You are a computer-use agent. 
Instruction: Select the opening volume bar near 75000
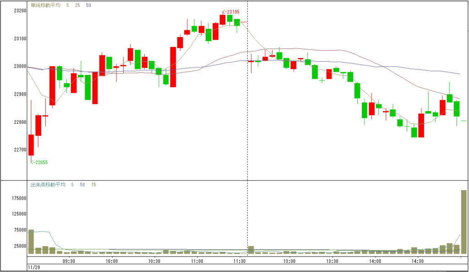pyautogui.click(x=31, y=242)
